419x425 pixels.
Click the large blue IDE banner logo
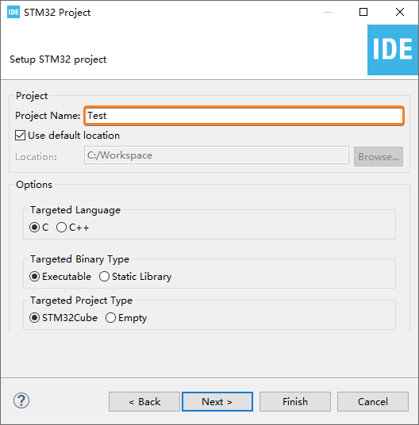[x=393, y=50]
